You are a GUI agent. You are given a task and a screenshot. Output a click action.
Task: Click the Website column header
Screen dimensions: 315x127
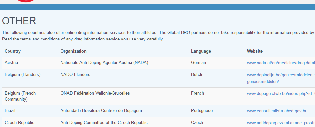[x=255, y=51]
